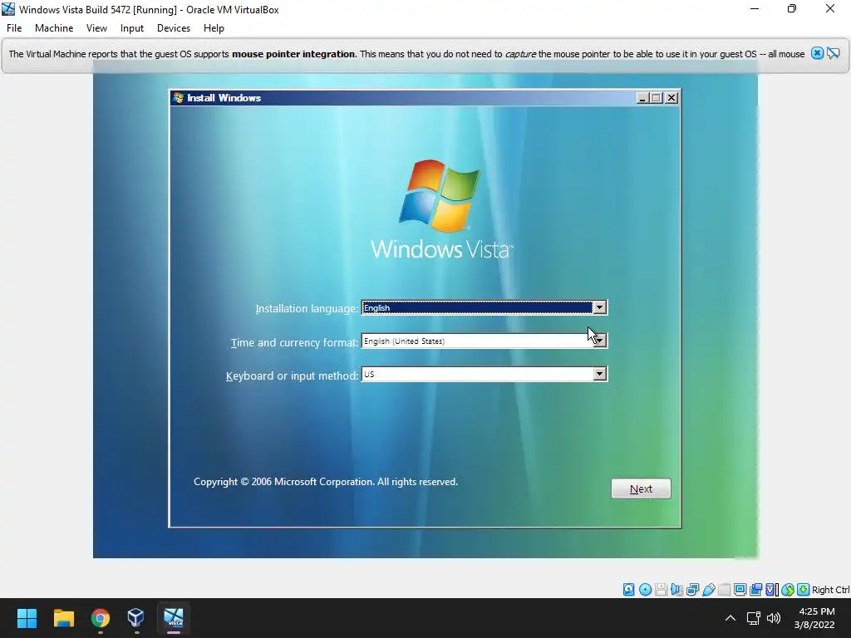Click the recording status indicator icon
This screenshot has width=851, height=638.
(x=755, y=589)
